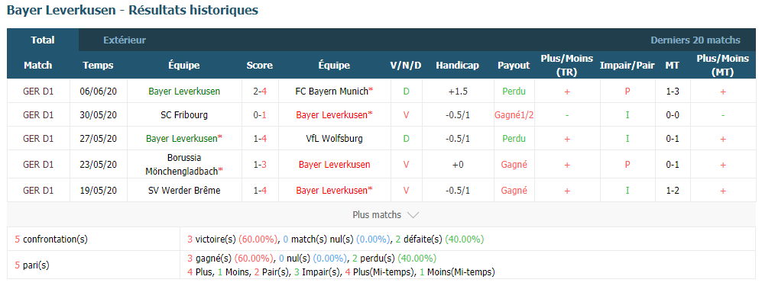Select the Total tab
762x286 pixels.
[43, 40]
